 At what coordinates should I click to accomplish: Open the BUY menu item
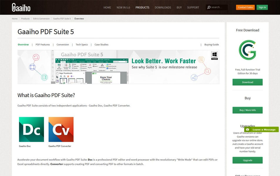[179, 8]
